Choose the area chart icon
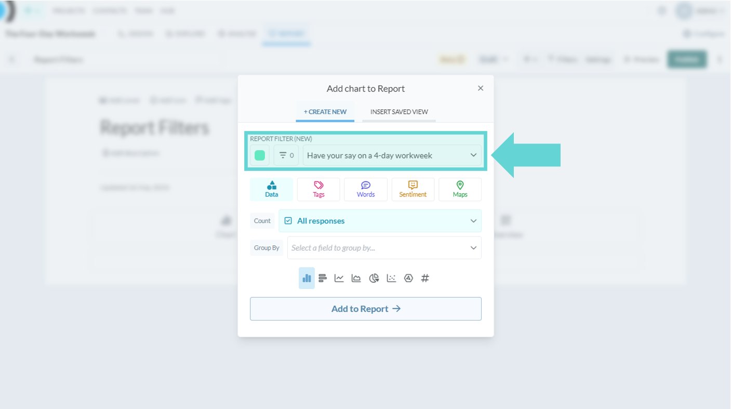 point(356,278)
